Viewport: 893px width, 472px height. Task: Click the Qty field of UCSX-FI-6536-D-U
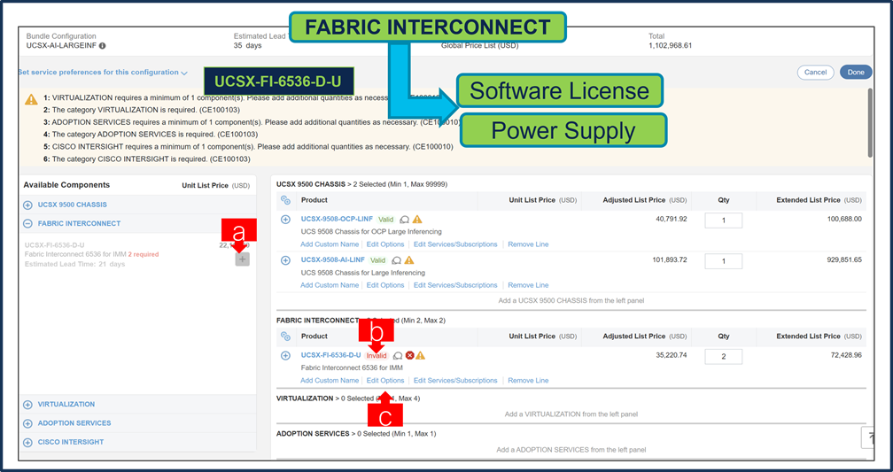pyautogui.click(x=723, y=356)
